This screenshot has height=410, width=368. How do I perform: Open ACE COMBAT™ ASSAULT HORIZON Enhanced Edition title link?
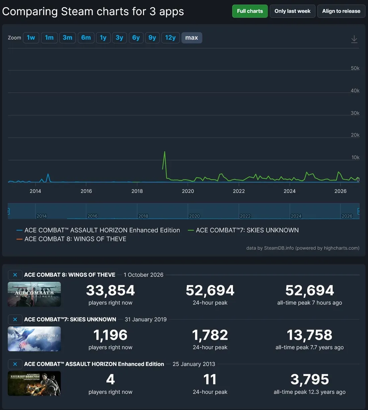click(x=94, y=364)
